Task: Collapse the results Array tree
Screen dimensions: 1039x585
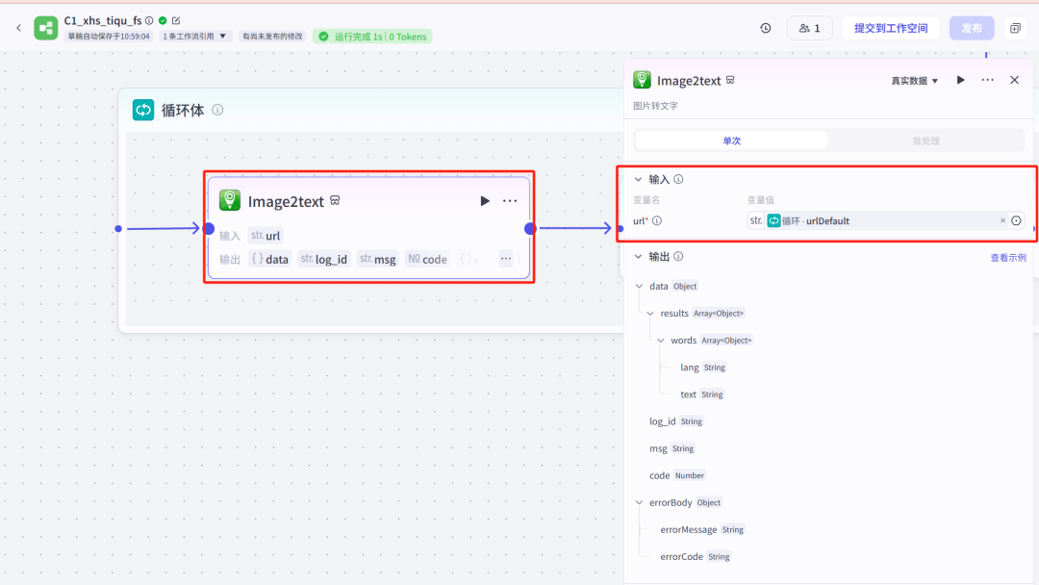Action: click(650, 314)
